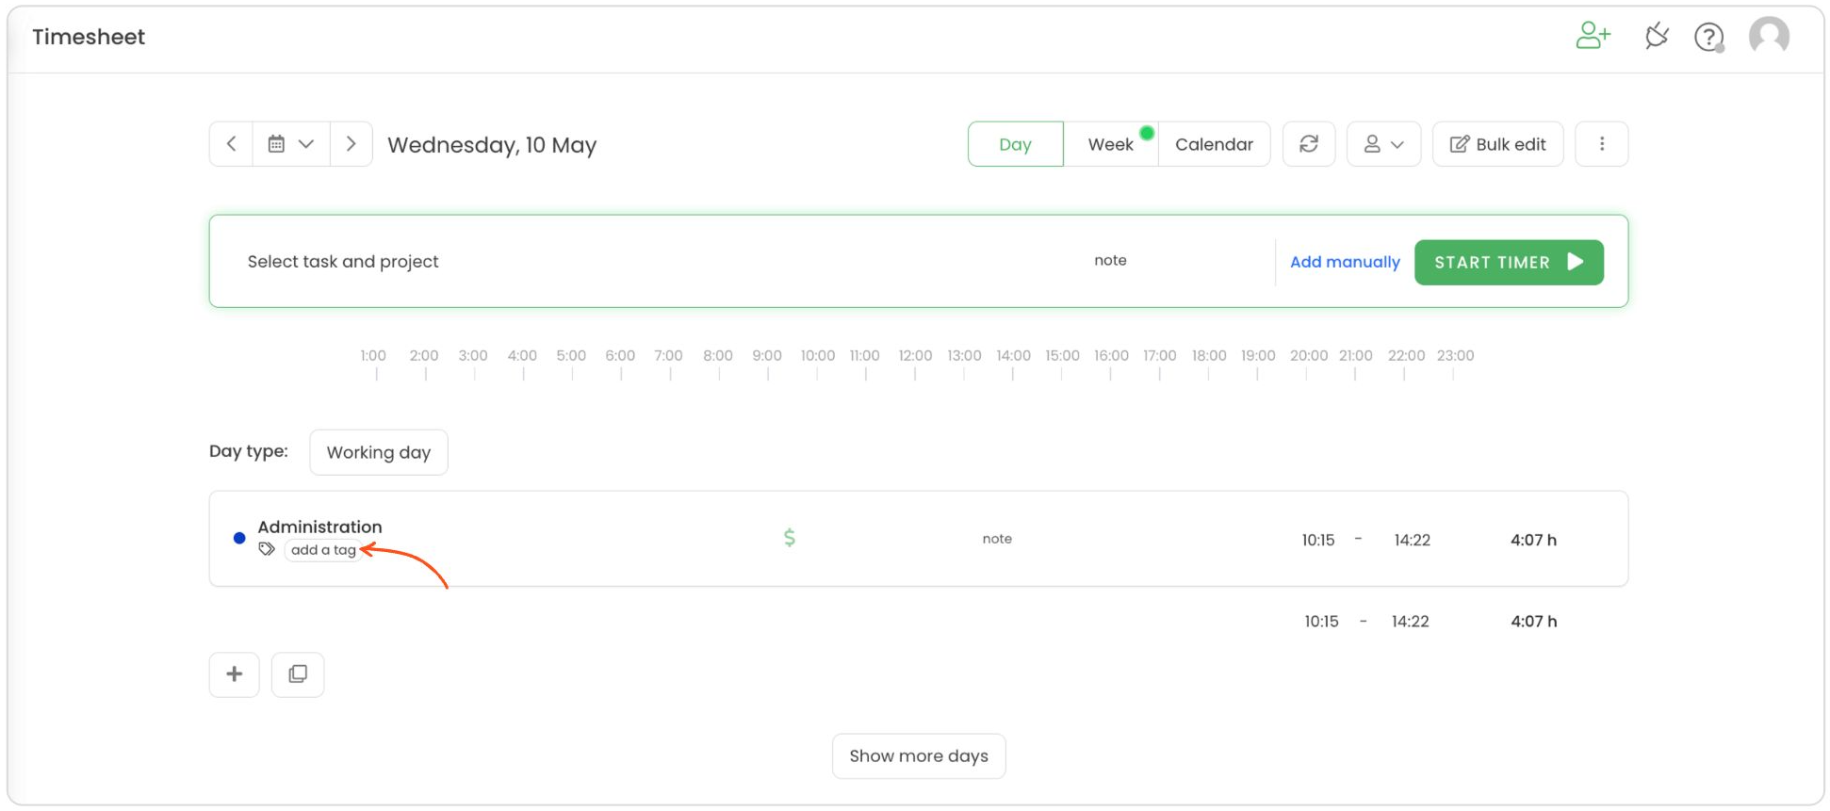Click the invite user icon
The height and width of the screenshot is (811, 1830).
point(1592,36)
